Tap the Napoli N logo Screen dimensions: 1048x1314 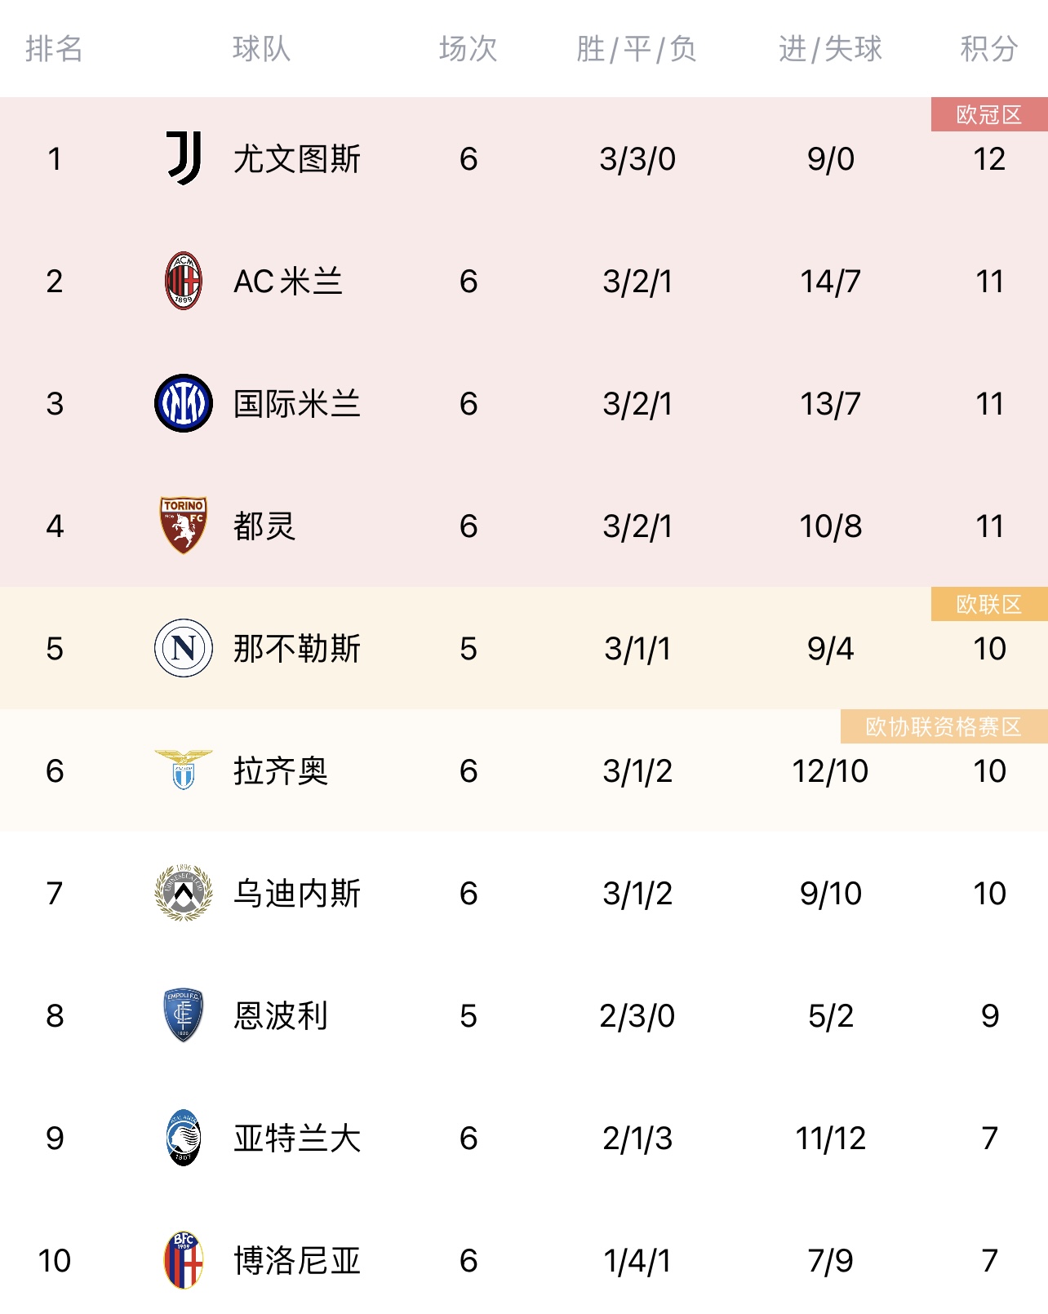coord(184,648)
